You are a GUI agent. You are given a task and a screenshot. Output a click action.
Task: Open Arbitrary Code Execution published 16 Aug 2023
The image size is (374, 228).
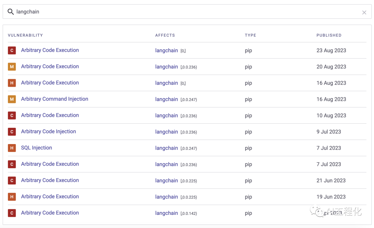[x=50, y=83]
